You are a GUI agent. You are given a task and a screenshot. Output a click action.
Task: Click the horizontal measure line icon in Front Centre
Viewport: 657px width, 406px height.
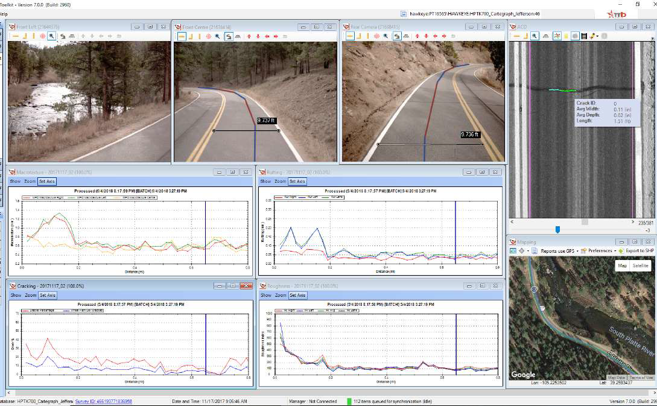pyautogui.click(x=182, y=36)
